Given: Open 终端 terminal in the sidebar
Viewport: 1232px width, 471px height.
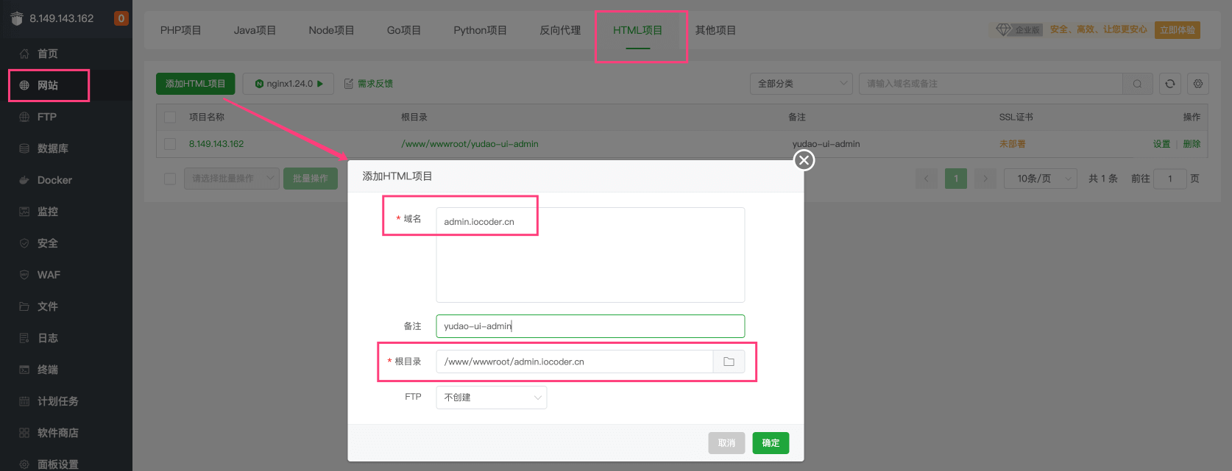Looking at the screenshot, I should 48,370.
